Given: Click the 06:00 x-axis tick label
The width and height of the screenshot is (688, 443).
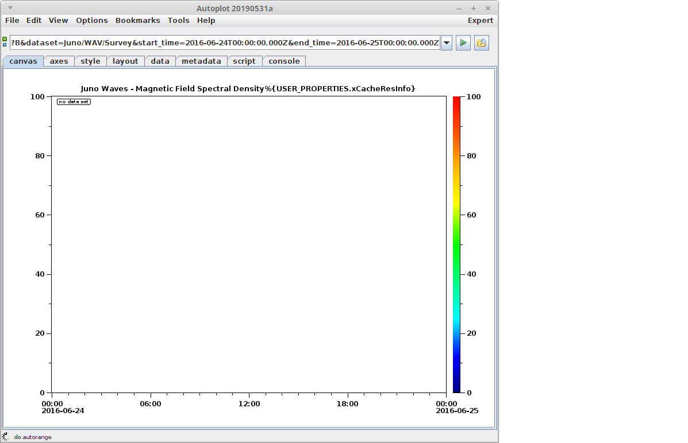Looking at the screenshot, I should (x=151, y=404).
